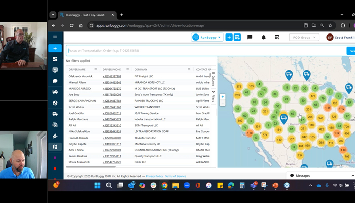Open the notifications bell icon
Screen dimensions: 355x203
coord(264,37)
